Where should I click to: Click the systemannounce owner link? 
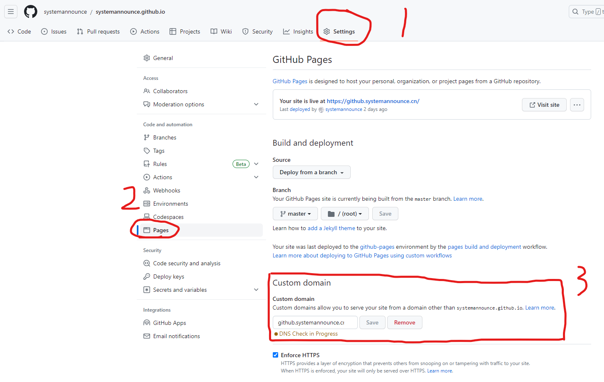(x=65, y=12)
